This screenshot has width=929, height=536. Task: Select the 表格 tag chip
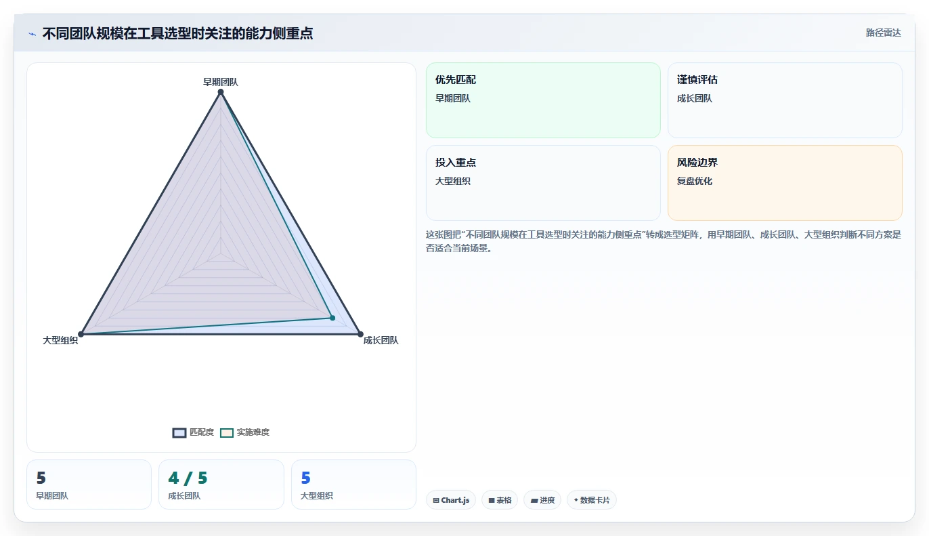(x=500, y=500)
